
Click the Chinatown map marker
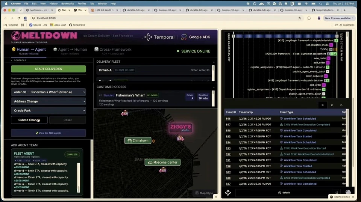pyautogui.click(x=138, y=140)
